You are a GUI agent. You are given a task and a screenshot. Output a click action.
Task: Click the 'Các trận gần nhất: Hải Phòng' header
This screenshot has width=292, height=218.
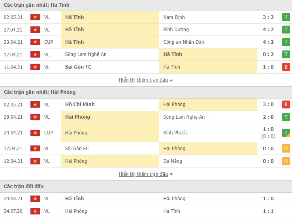[40, 92]
